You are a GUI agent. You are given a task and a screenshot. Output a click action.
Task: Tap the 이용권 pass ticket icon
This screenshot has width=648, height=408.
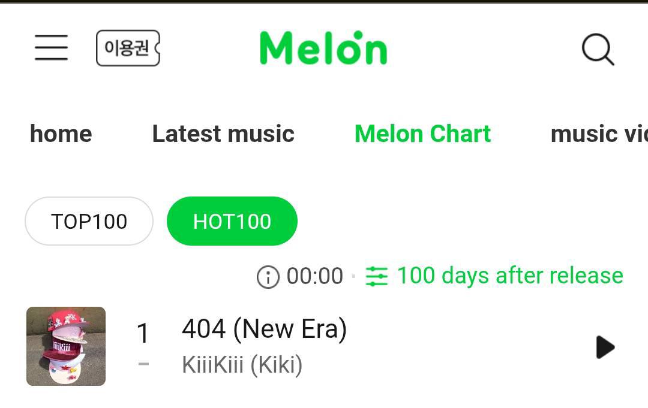(128, 48)
